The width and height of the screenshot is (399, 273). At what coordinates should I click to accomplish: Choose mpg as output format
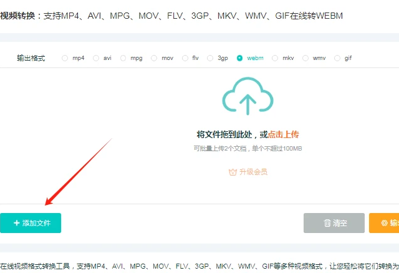(123, 58)
